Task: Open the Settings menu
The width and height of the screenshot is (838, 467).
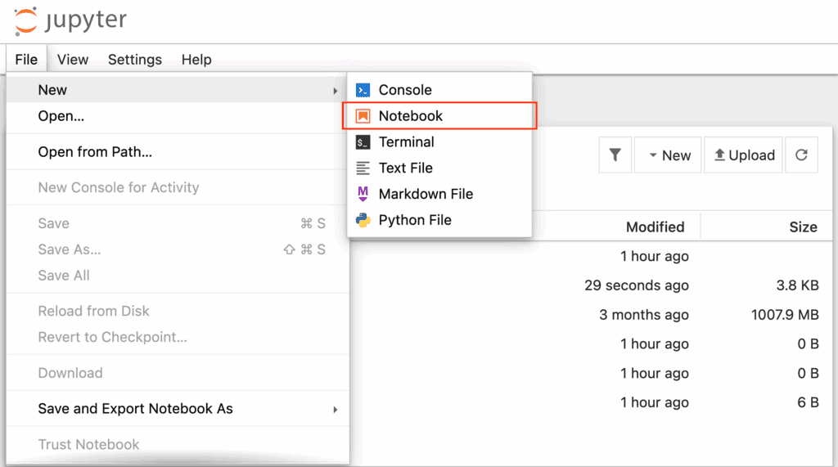Action: click(x=135, y=60)
